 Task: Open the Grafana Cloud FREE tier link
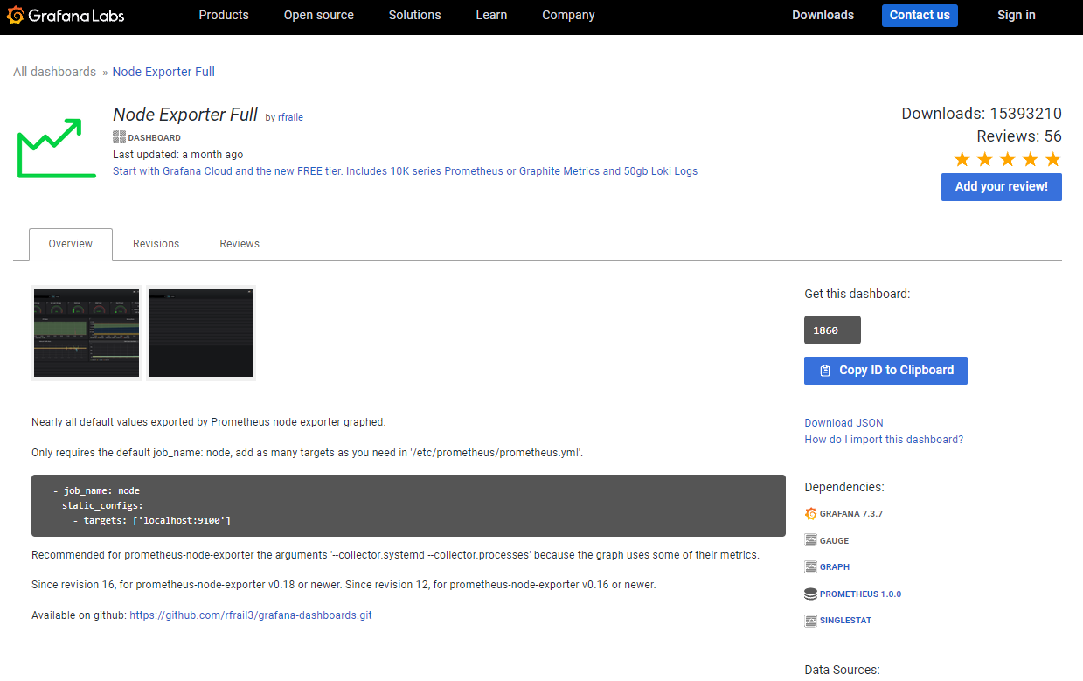click(x=405, y=171)
